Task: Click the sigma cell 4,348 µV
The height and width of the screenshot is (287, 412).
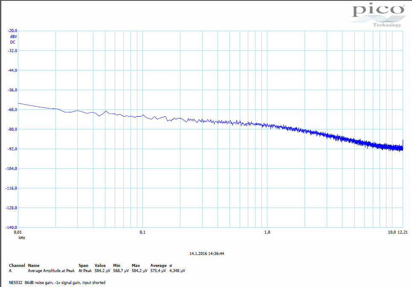Action: click(177, 270)
